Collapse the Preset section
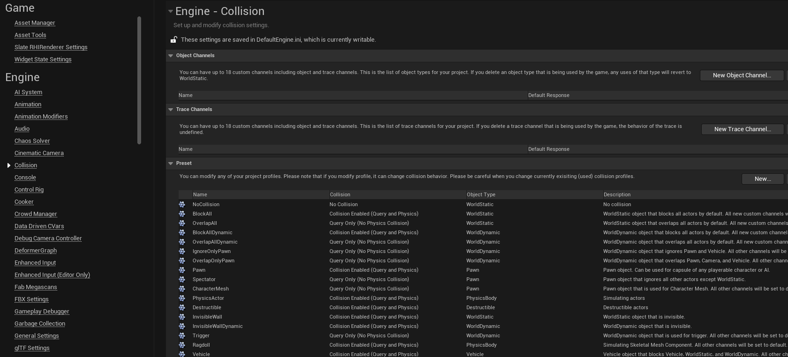The height and width of the screenshot is (357, 788). pos(171,164)
